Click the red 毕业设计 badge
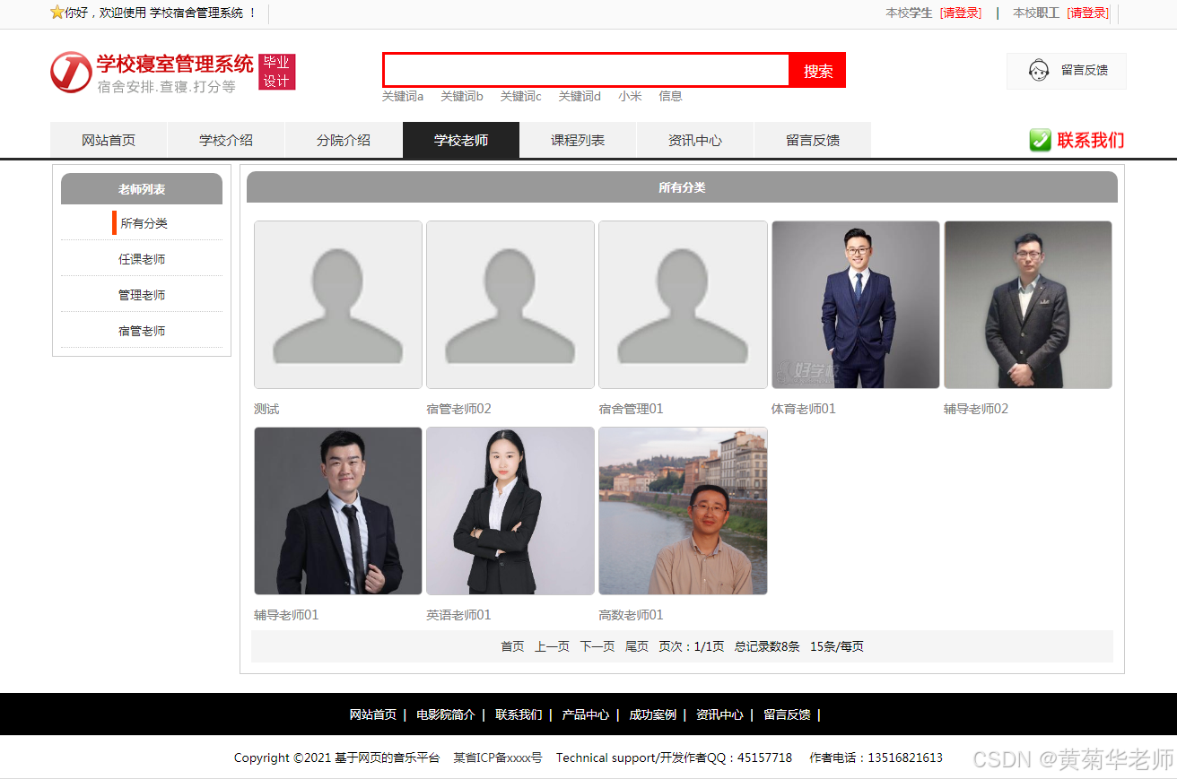 pos(277,70)
